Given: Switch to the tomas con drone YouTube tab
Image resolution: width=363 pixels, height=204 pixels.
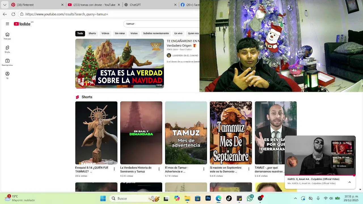Looking at the screenshot, I should tap(94, 5).
